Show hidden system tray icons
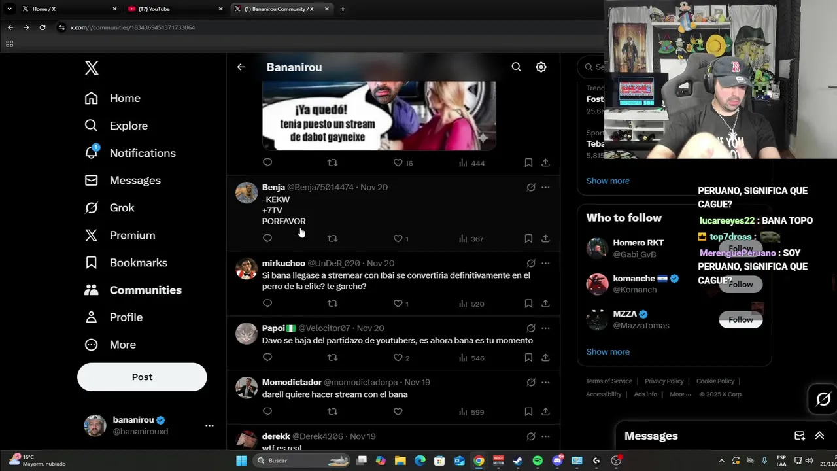Viewport: 837px width, 471px height. pyautogui.click(x=721, y=461)
